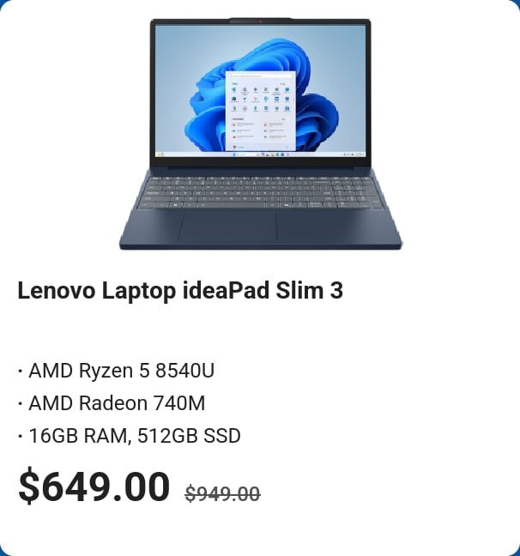Click the word Lenovo in the title

[x=57, y=291]
